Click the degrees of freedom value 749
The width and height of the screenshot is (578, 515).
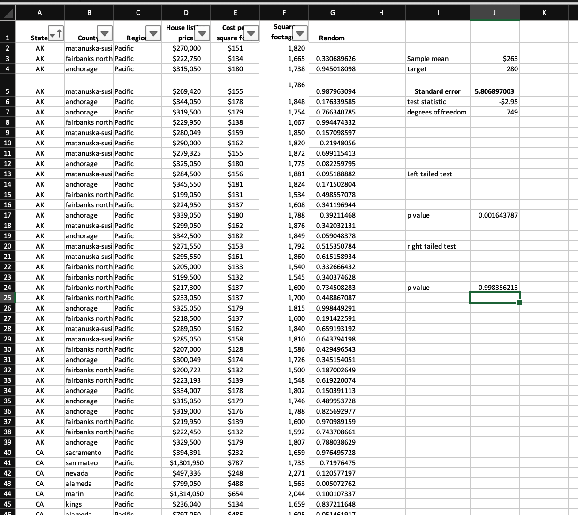[x=494, y=112]
